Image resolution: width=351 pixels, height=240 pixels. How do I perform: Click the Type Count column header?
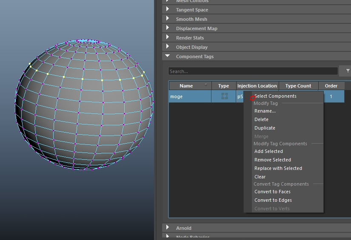pyautogui.click(x=298, y=86)
